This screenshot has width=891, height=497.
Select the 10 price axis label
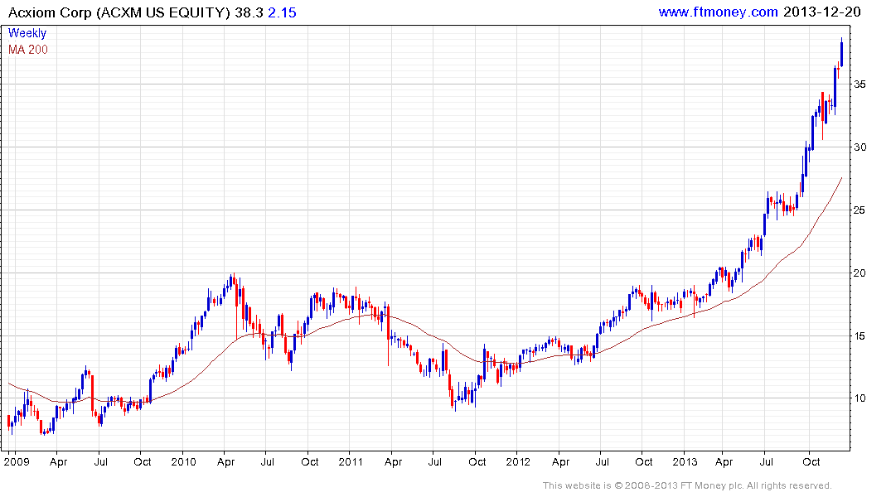click(x=860, y=398)
